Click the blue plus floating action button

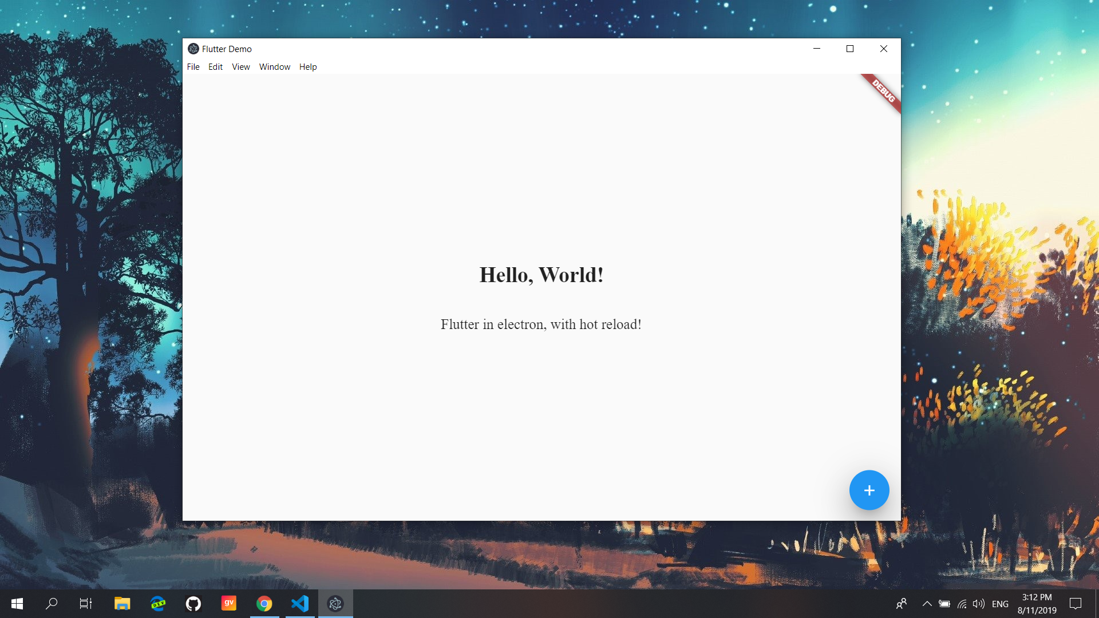tap(869, 490)
